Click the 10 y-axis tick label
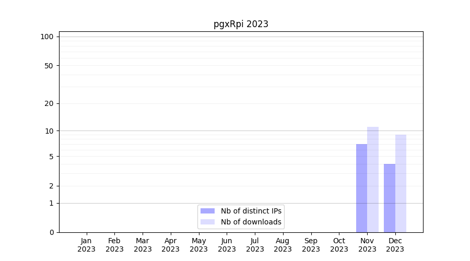 click(x=49, y=131)
